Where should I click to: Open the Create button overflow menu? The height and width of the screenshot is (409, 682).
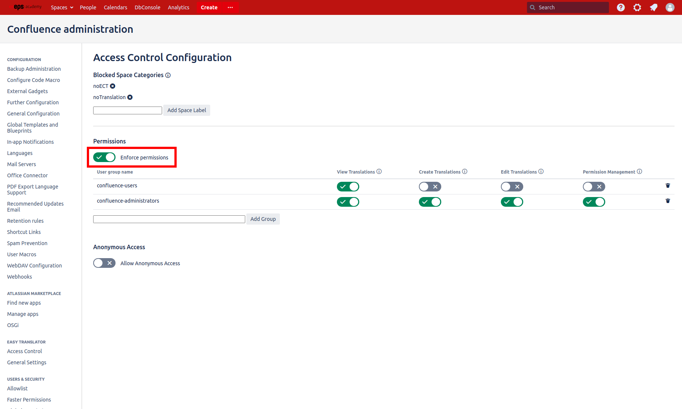pos(230,7)
